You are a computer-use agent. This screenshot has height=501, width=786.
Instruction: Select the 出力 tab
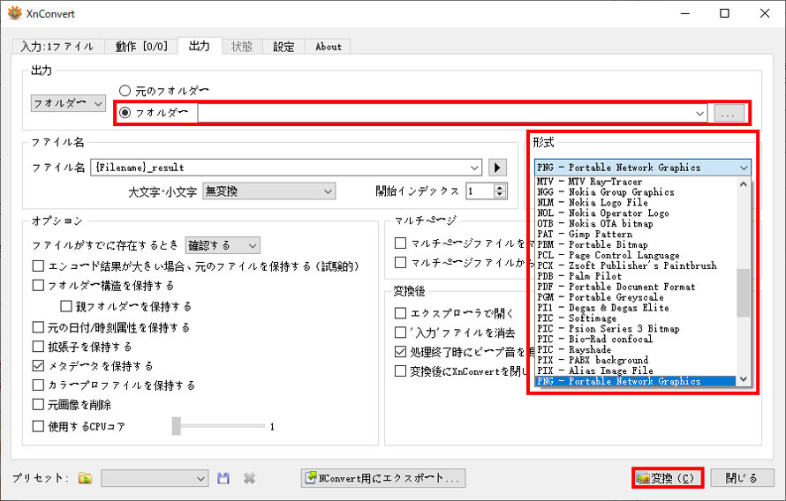pos(200,46)
